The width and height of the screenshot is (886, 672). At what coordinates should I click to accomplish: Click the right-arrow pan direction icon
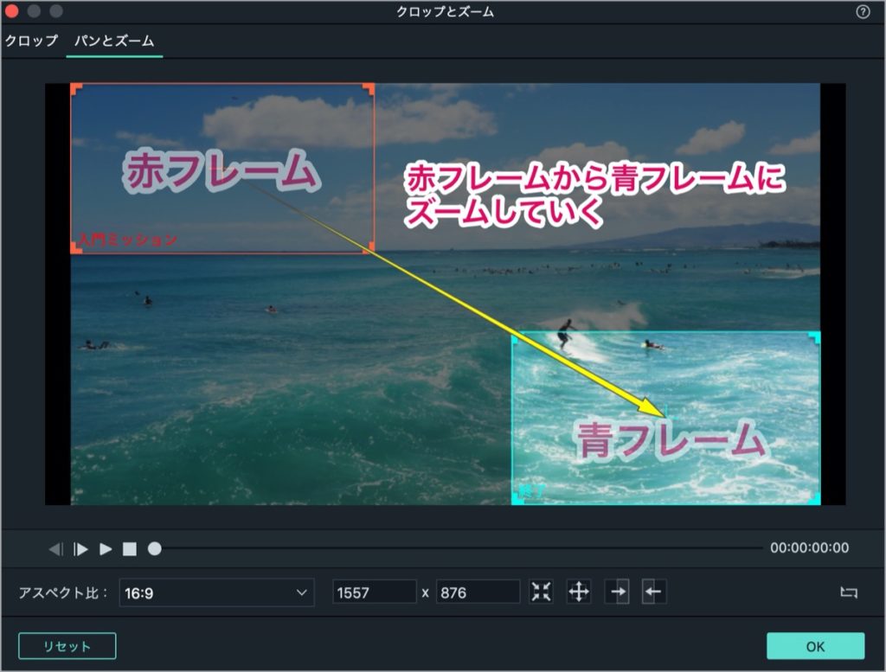pos(617,592)
